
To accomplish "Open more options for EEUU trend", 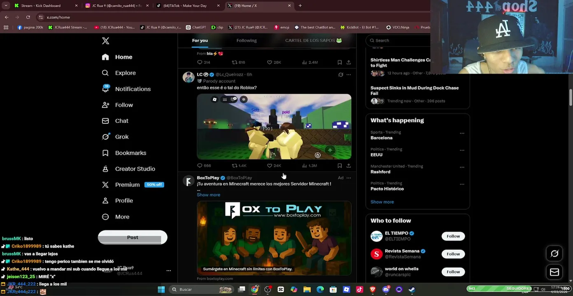I will tap(462, 150).
